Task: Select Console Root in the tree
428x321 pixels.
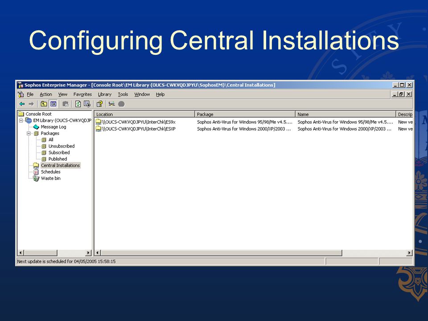Action: tap(38, 114)
